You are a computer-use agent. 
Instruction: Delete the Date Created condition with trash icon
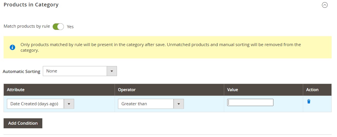(x=309, y=101)
